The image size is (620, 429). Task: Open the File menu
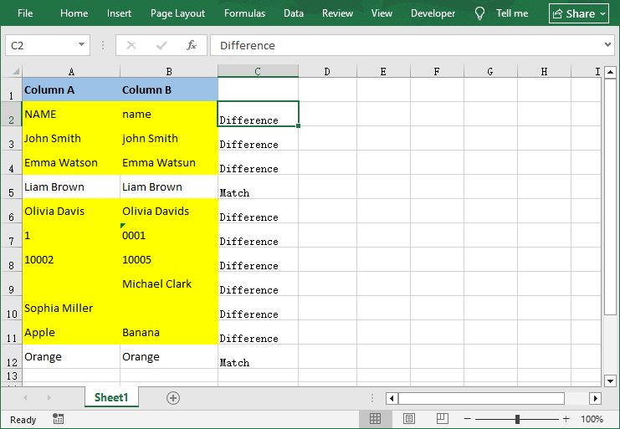pyautogui.click(x=25, y=13)
